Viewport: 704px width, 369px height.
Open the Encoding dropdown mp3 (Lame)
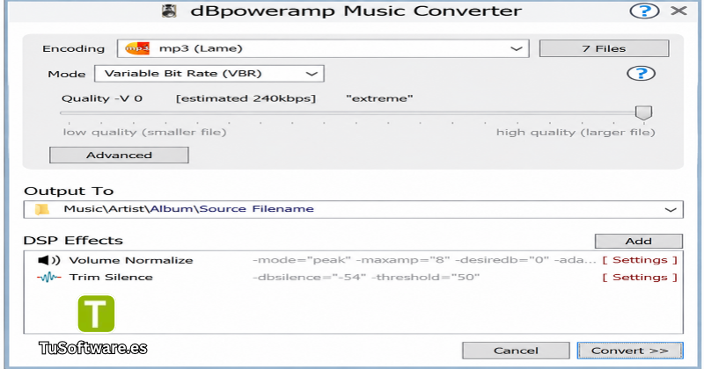[323, 48]
